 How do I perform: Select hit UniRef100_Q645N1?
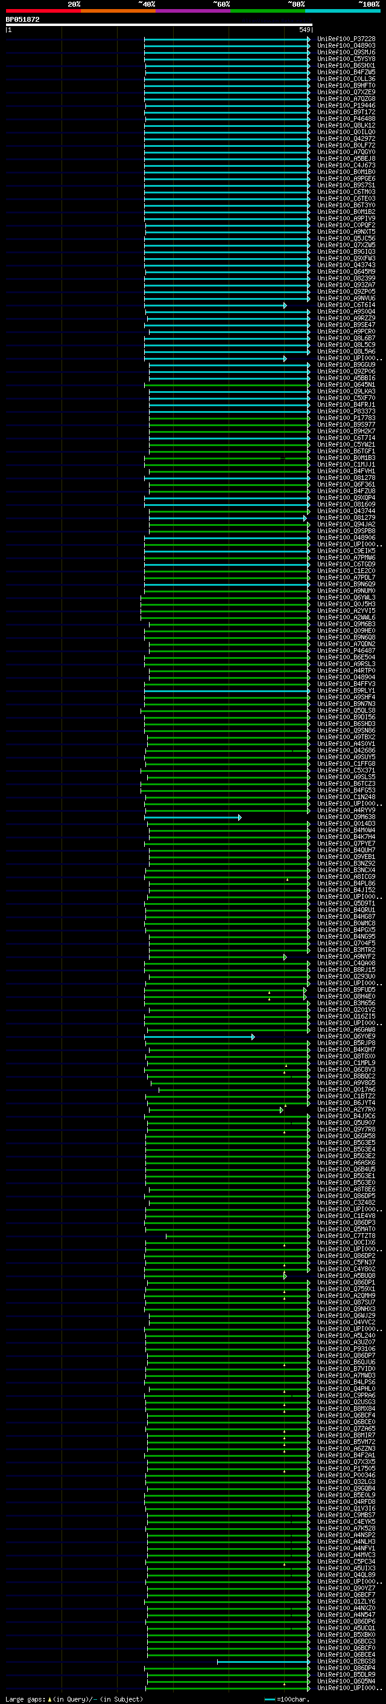346,385
